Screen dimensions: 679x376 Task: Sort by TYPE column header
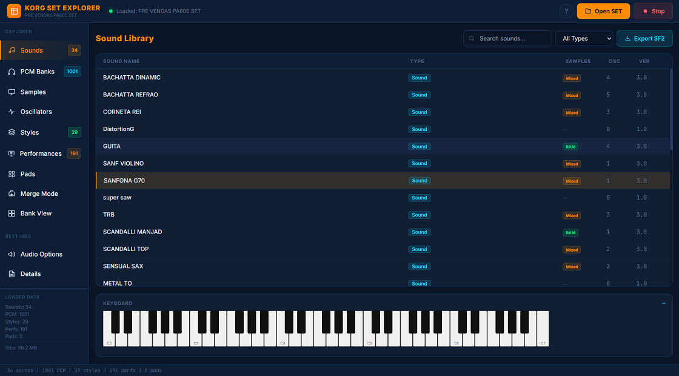417,61
